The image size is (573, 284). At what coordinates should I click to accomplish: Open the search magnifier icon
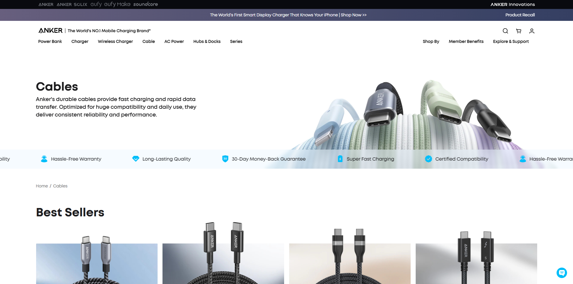coord(505,31)
